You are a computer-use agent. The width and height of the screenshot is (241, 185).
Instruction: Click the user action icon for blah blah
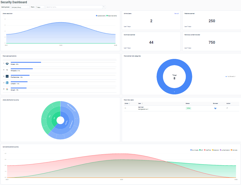click(227, 108)
